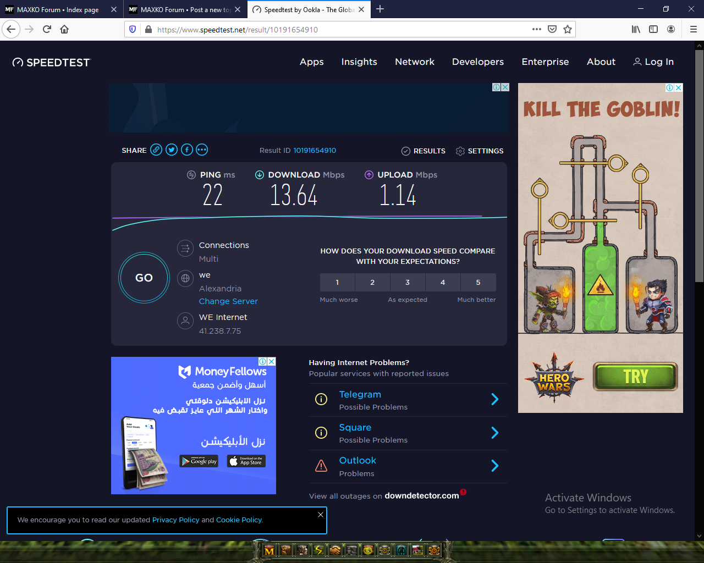The width and height of the screenshot is (704, 563).
Task: Open a new browser tab
Action: tap(380, 9)
